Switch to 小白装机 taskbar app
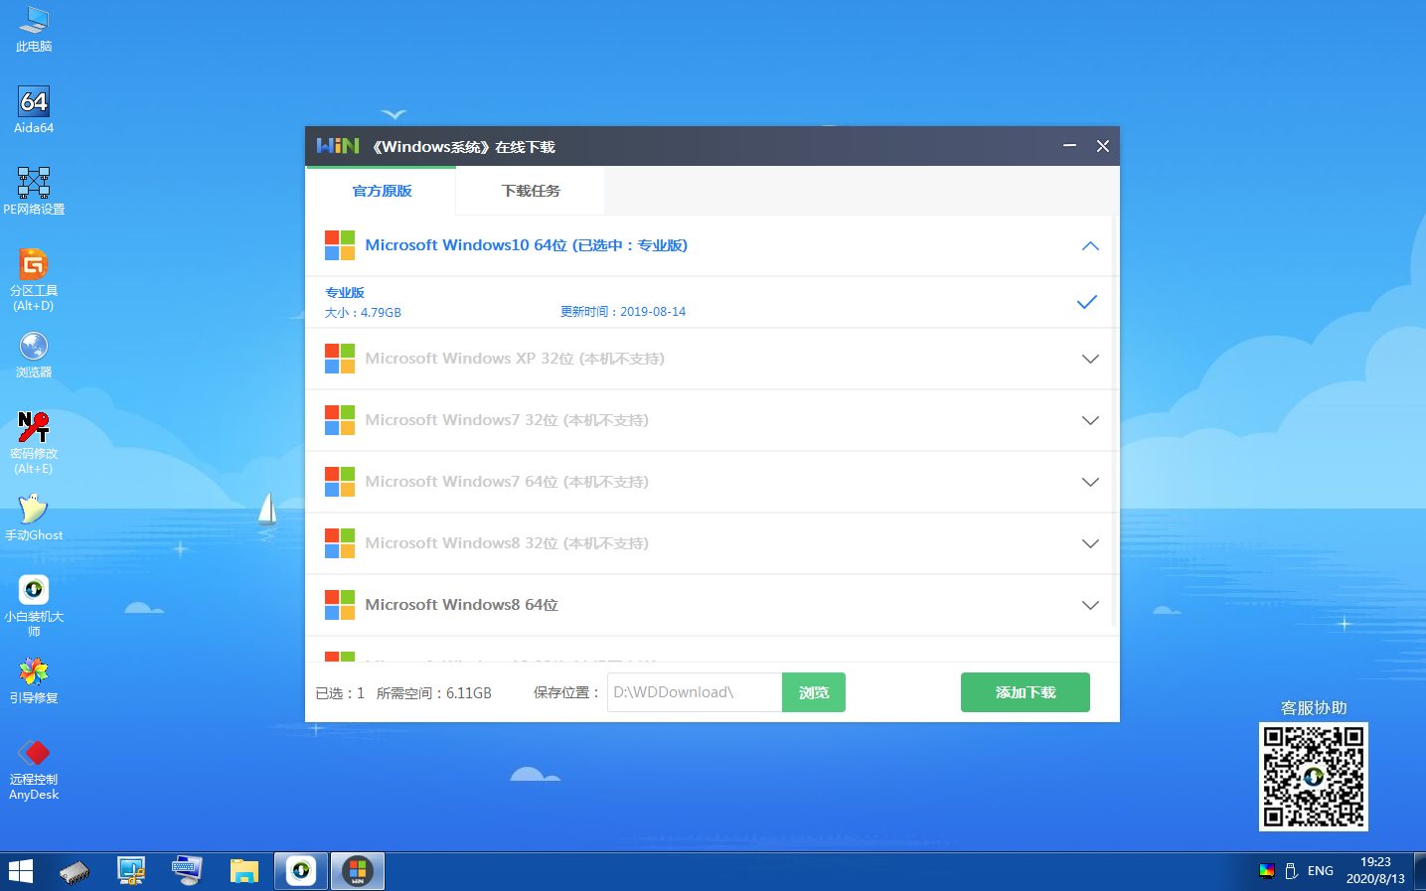This screenshot has width=1426, height=891. coord(301,872)
